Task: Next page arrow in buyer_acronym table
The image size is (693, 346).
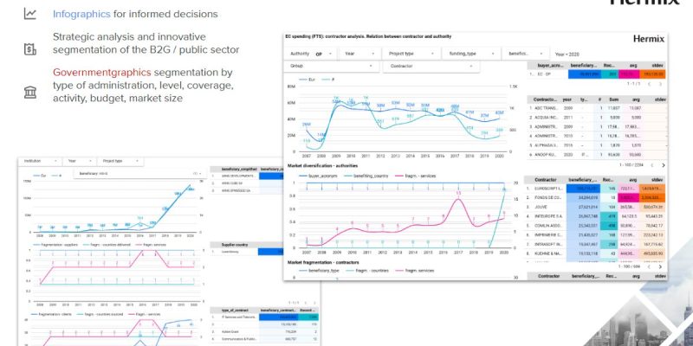Action: (x=660, y=84)
